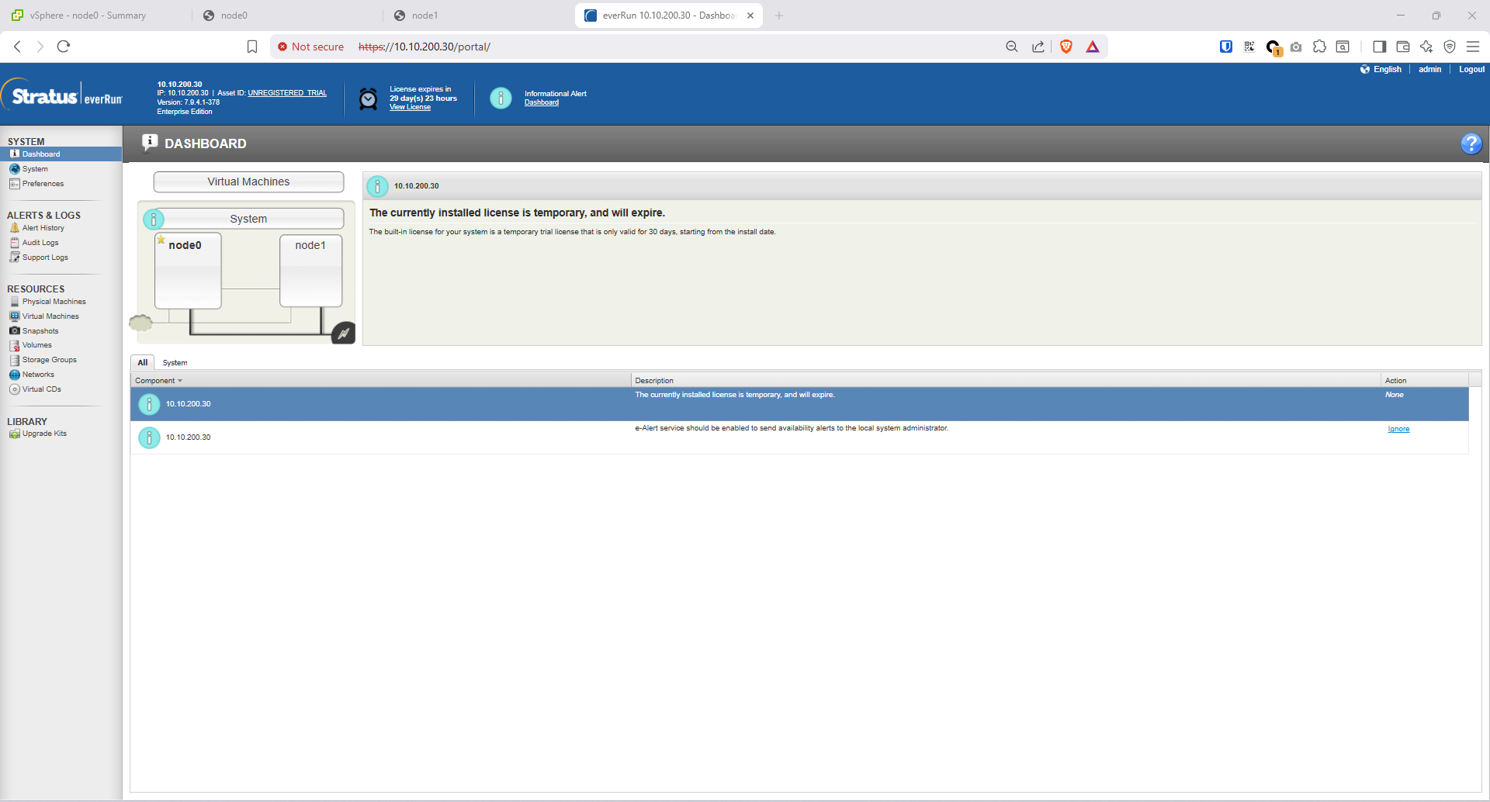Image resolution: width=1490 pixels, height=802 pixels.
Task: Open Brave Shields lion icon
Action: 1066,47
